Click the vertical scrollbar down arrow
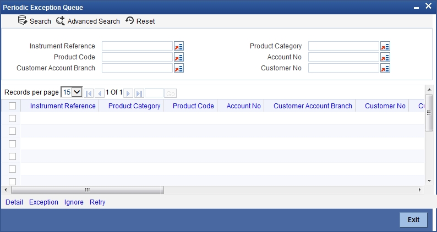The width and height of the screenshot is (437, 232). click(429, 181)
